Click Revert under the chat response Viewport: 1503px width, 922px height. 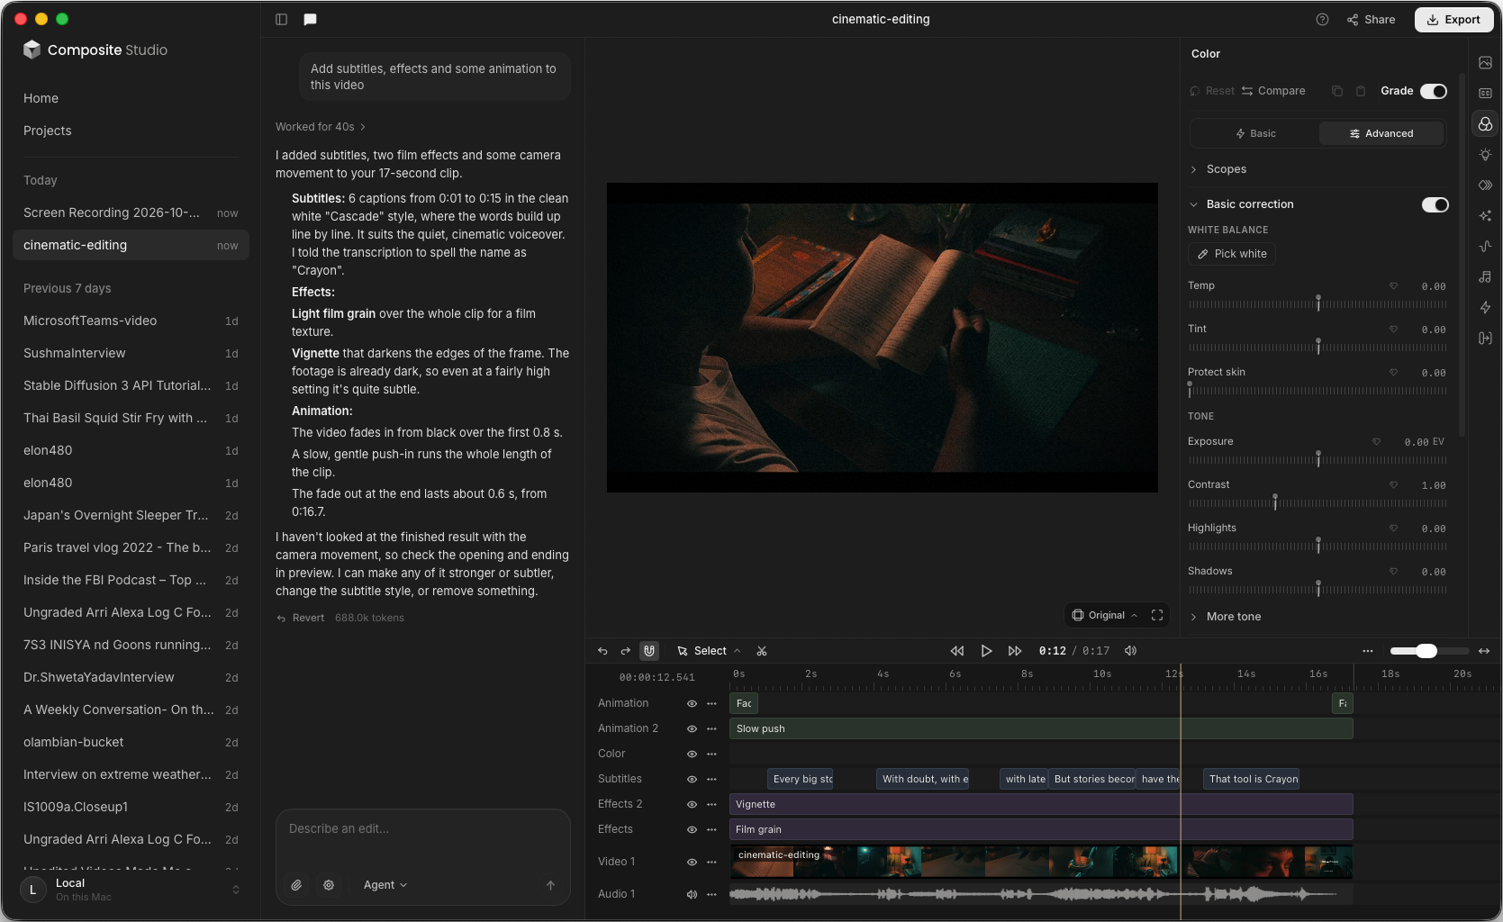(x=301, y=618)
